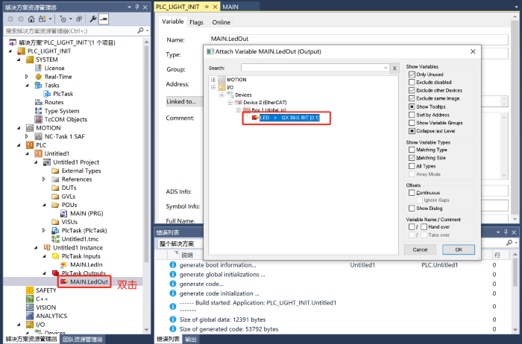Open the Search dropdown in Attach Variable dialog
The width and height of the screenshot is (522, 344).
click(386, 68)
